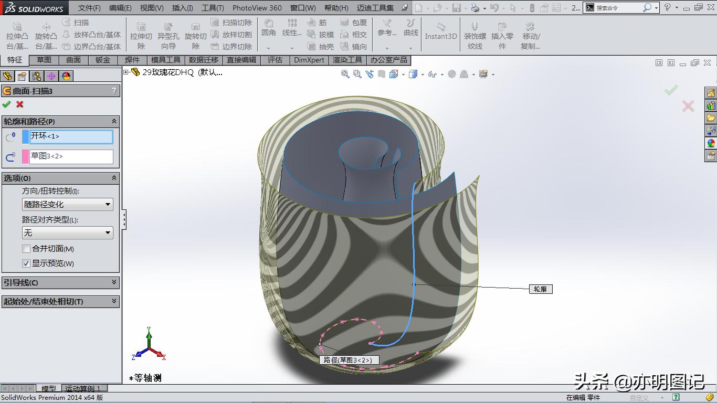The height and width of the screenshot is (403, 717).
Task: Select the 拉伸凸台/基体 (Extruded Boss) tool
Action: point(16,33)
